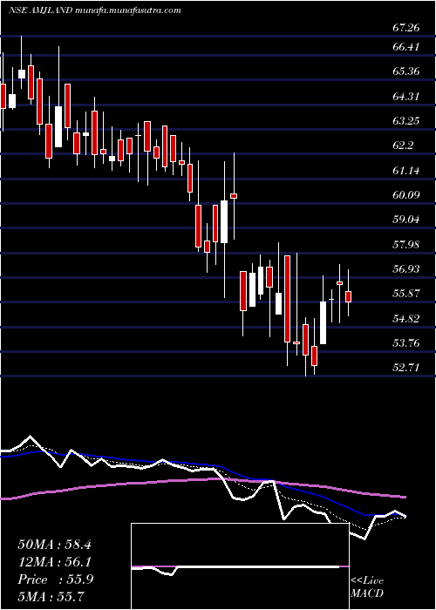Click the Price : 55.9 readout
Screen dimensions: 436x610
(x=56, y=579)
